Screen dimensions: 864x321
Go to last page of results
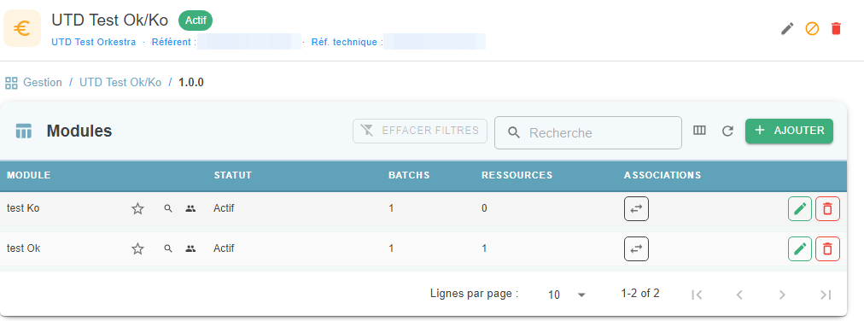(826, 295)
